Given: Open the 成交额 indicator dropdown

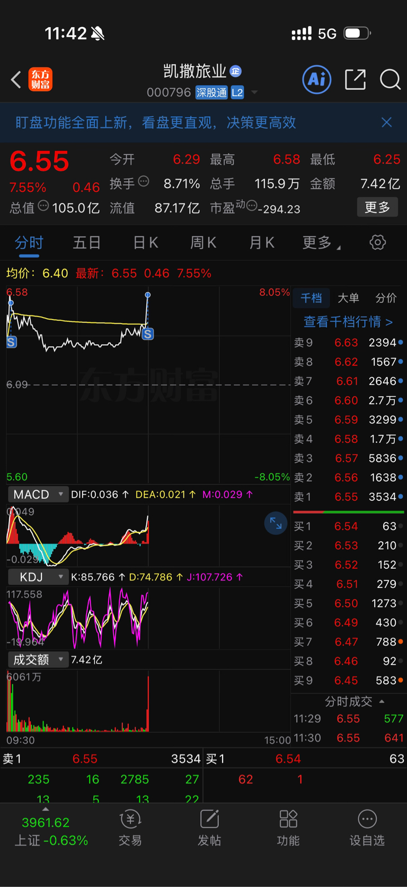Looking at the screenshot, I should 38,660.
